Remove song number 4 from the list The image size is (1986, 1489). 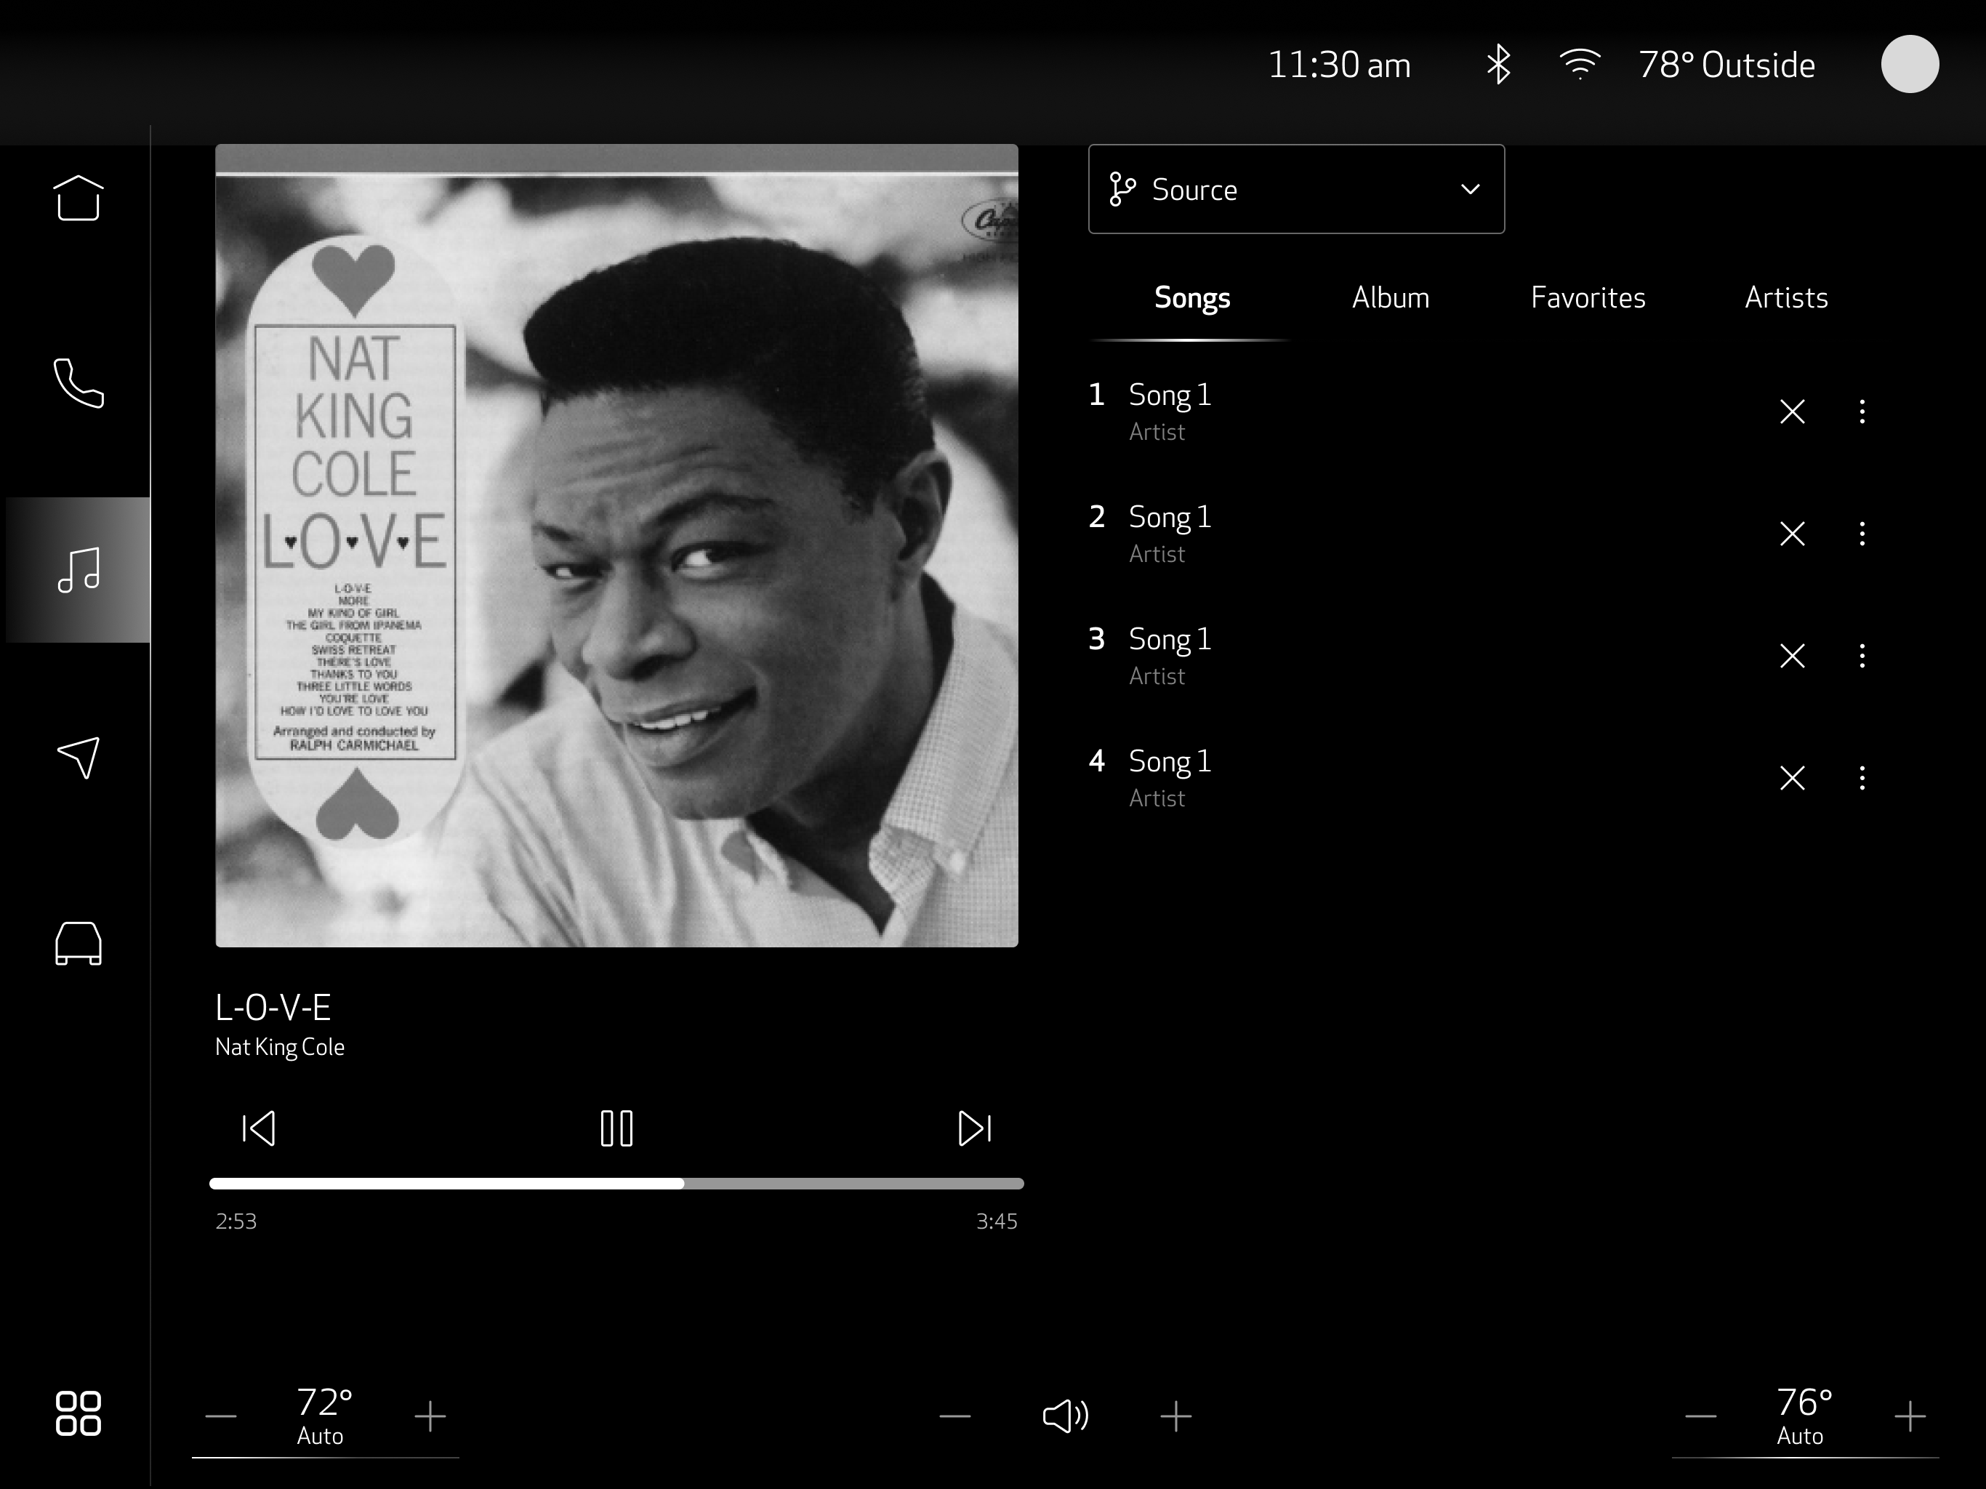[1792, 778]
